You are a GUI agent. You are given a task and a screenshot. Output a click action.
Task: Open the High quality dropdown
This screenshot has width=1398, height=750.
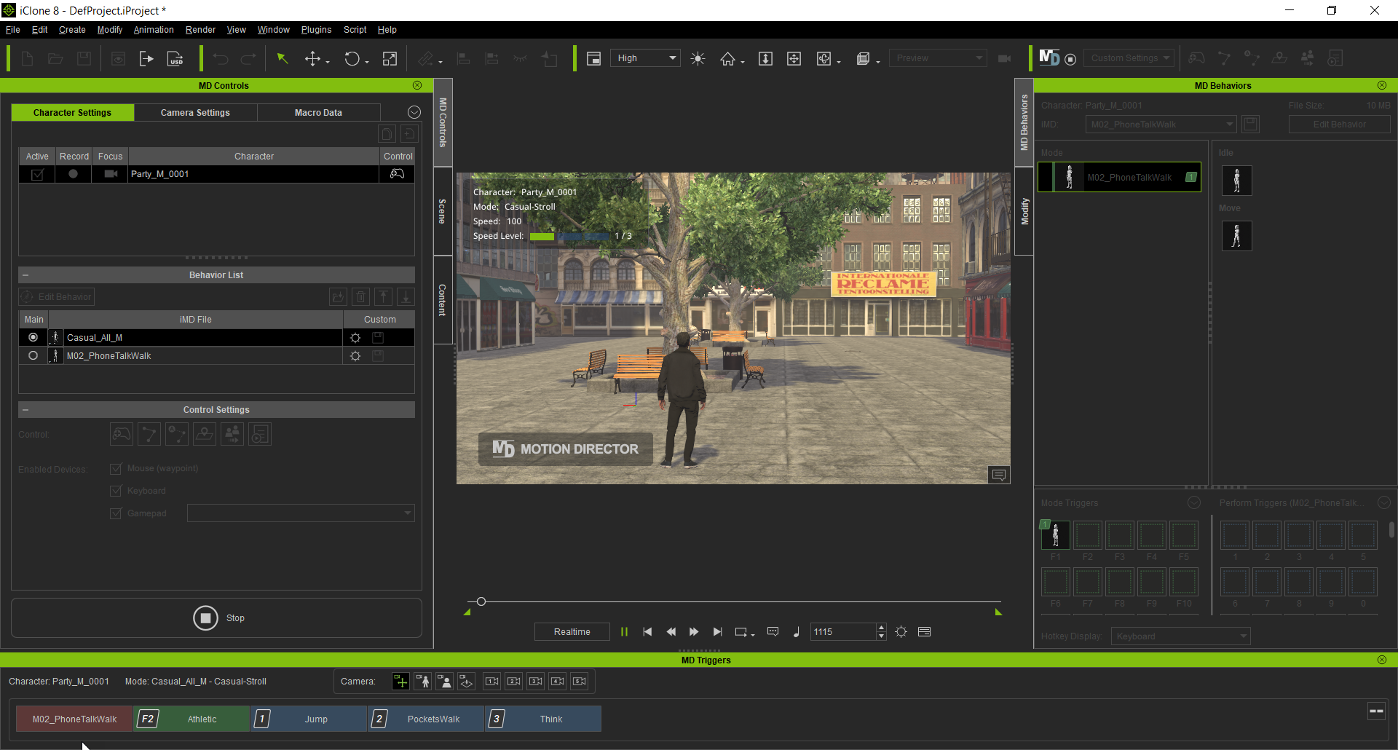click(645, 58)
